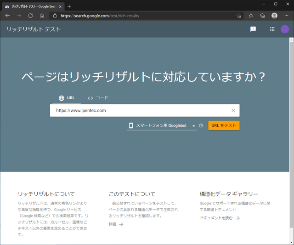Open the favorites list

pyautogui.click(x=251, y=16)
